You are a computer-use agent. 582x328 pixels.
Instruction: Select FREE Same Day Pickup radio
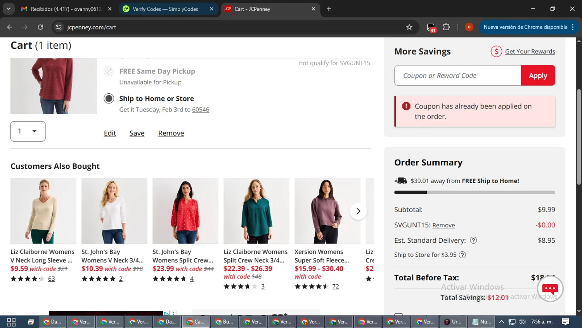109,71
